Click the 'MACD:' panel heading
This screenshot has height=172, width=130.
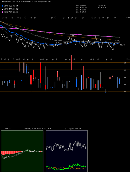click(x=8, y=129)
